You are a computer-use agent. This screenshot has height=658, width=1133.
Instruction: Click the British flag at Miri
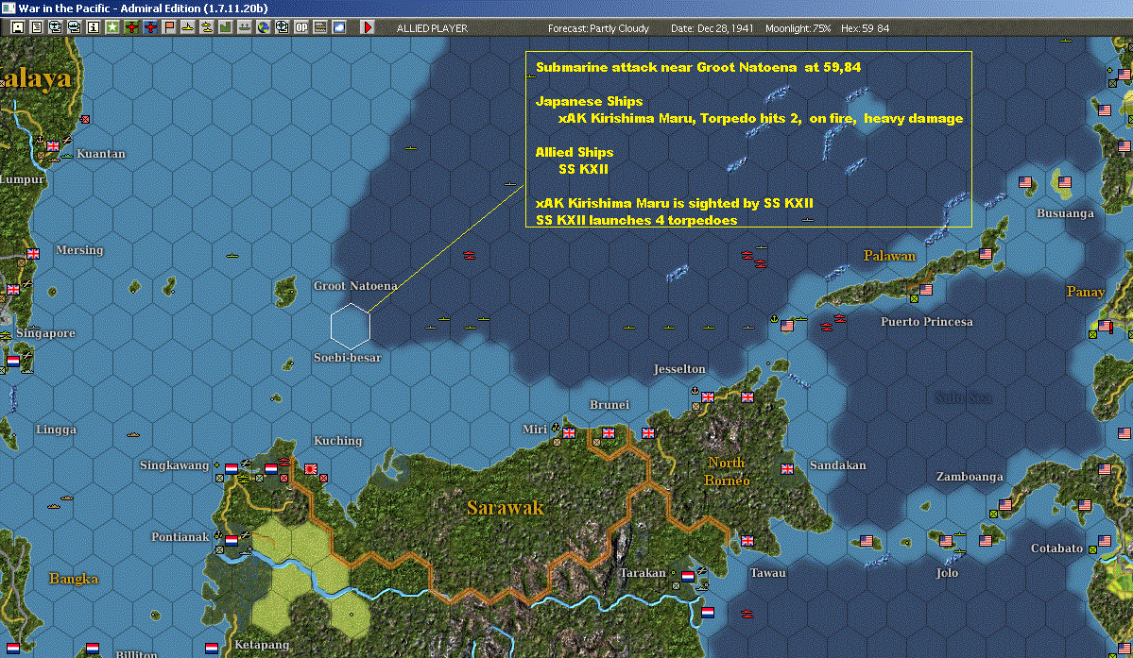[570, 433]
